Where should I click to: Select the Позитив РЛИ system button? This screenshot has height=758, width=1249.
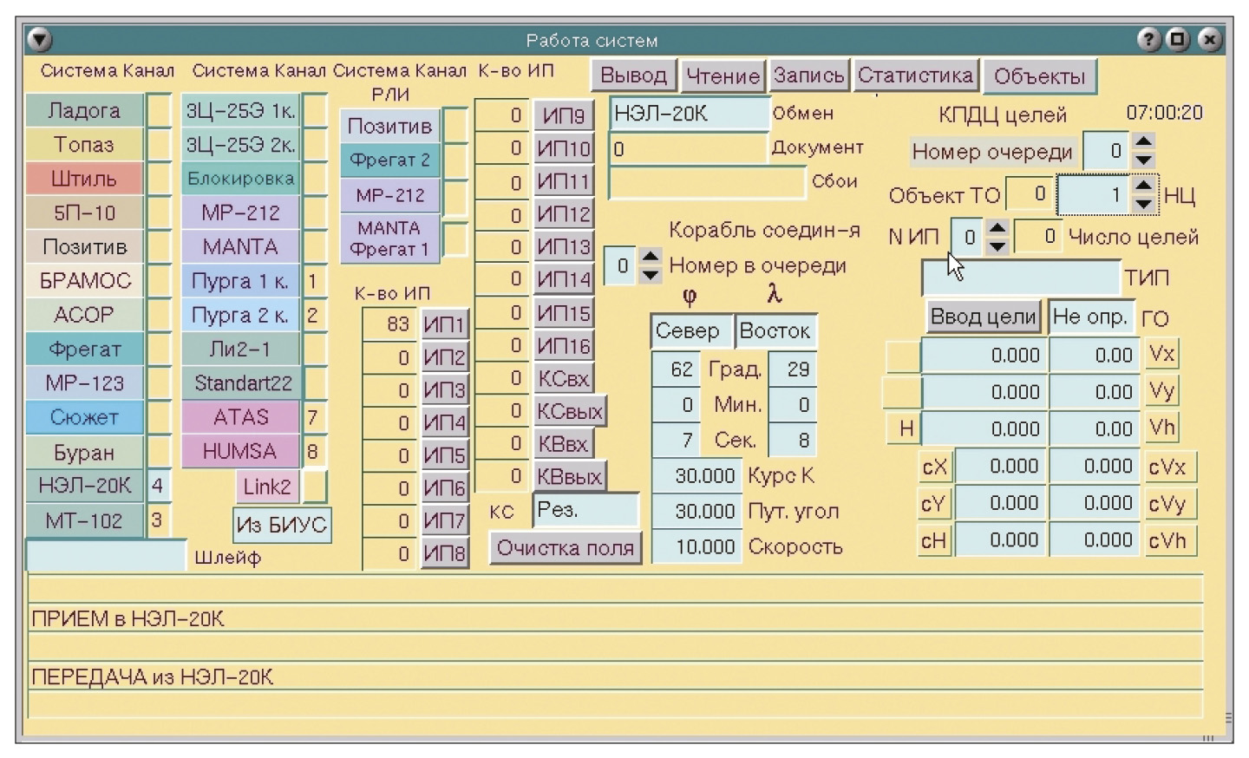(389, 127)
